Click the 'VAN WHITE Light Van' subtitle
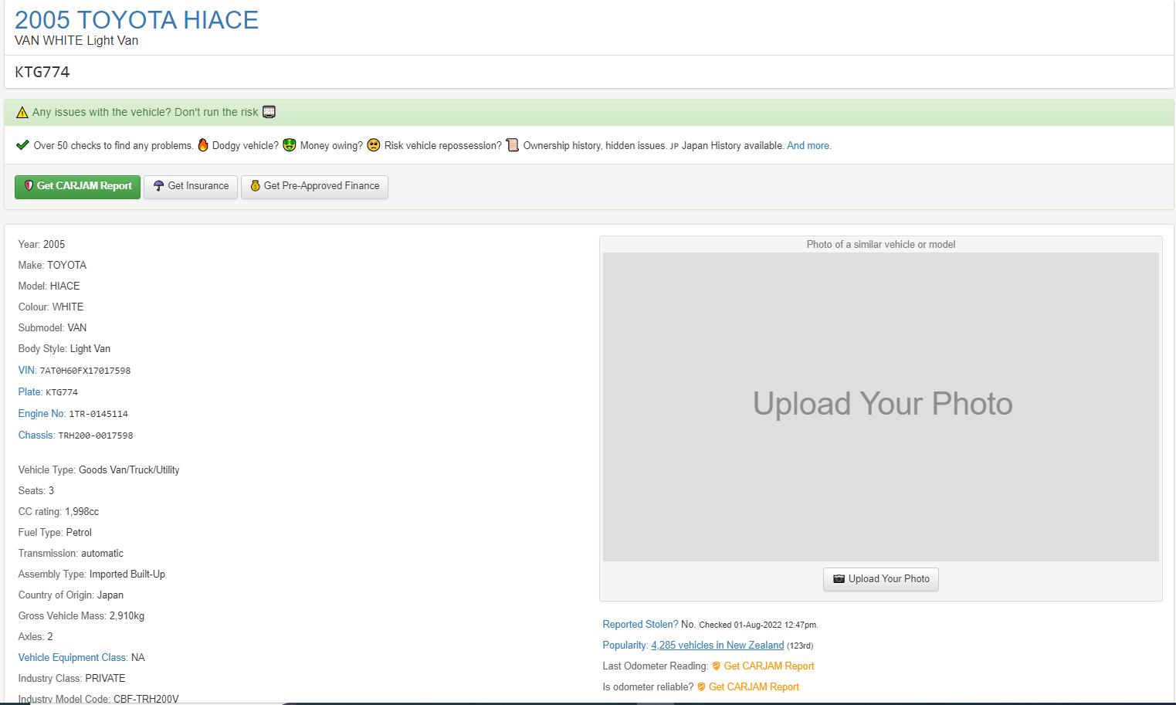The width and height of the screenshot is (1176, 705). [x=76, y=41]
